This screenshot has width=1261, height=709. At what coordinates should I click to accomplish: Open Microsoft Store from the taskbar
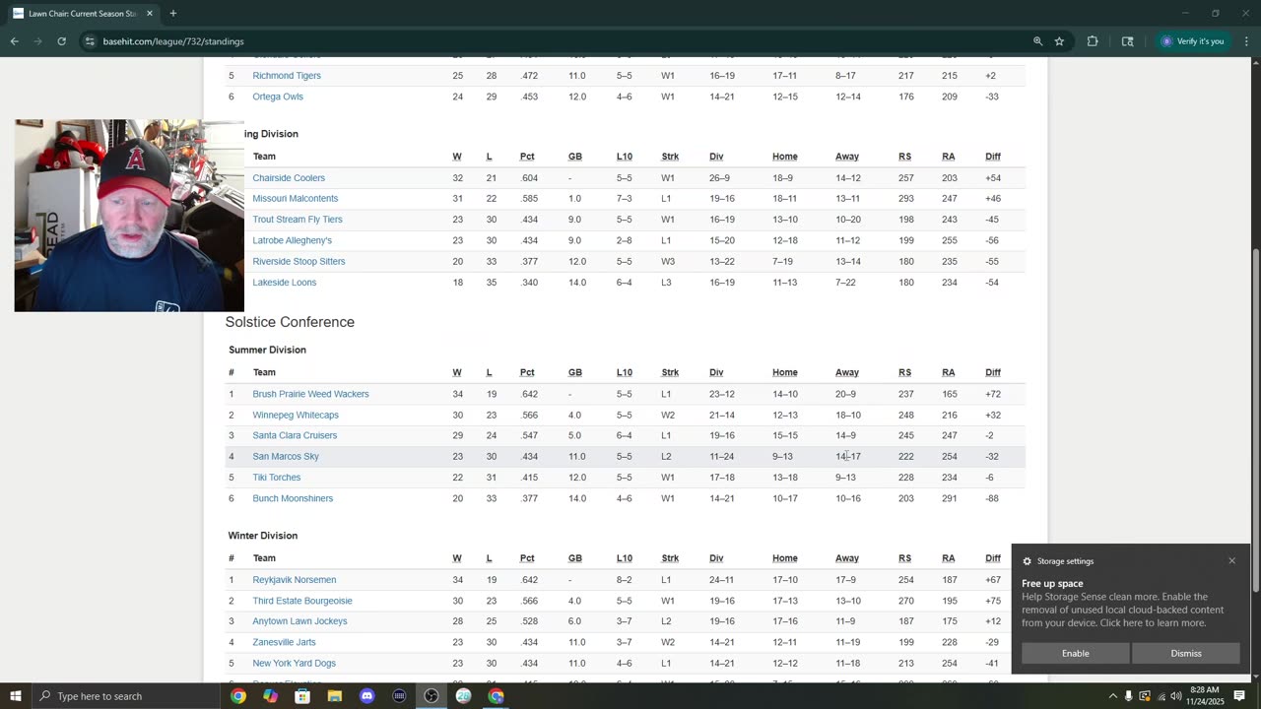pyautogui.click(x=302, y=696)
